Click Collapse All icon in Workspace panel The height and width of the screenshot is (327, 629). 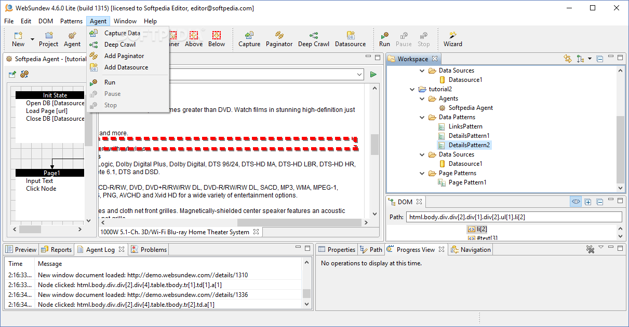coord(600,59)
